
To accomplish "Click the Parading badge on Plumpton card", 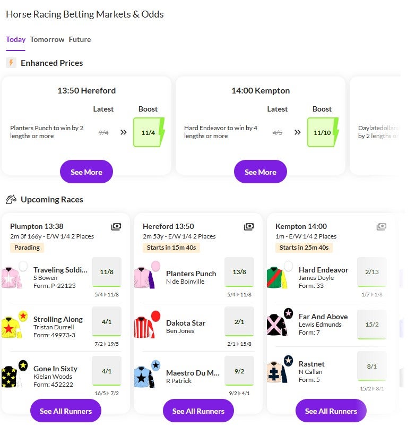I will tap(27, 248).
